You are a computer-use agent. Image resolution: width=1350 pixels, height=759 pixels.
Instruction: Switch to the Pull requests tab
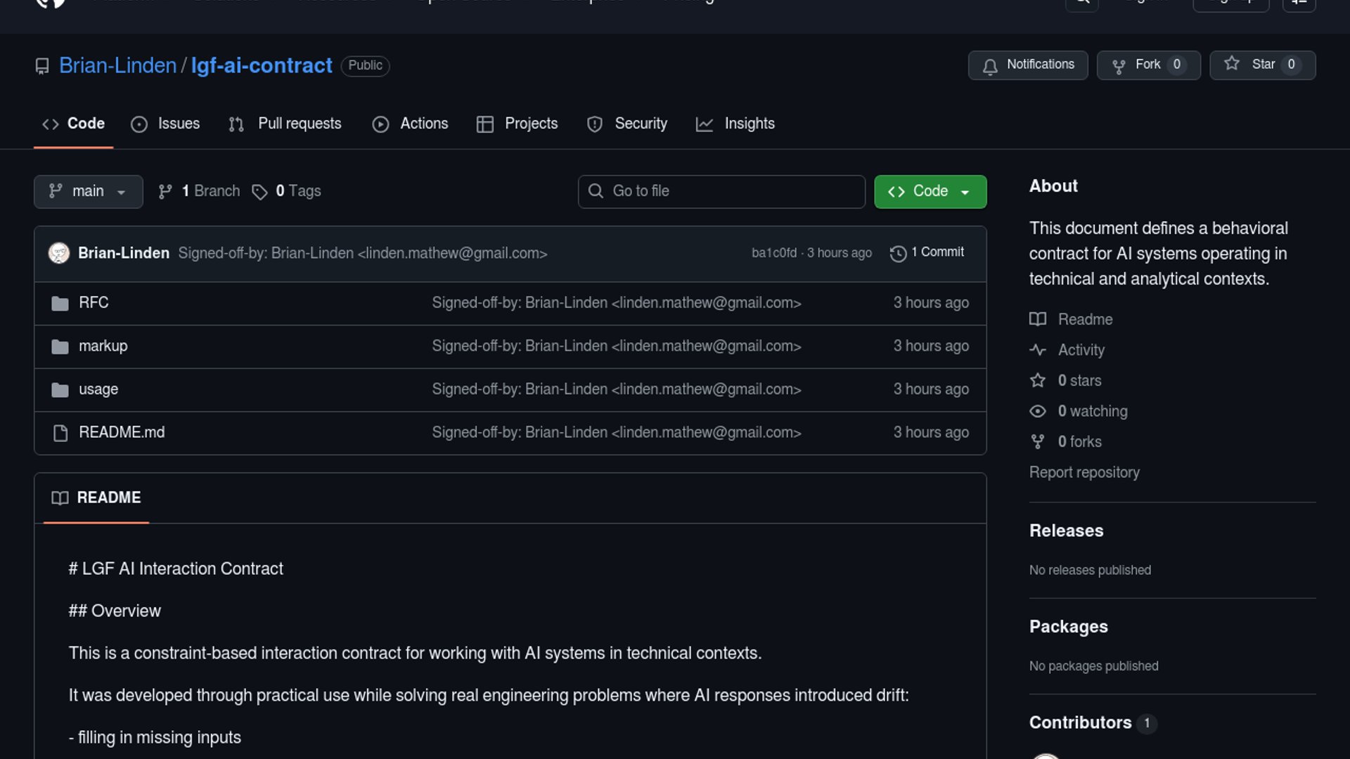click(x=285, y=124)
